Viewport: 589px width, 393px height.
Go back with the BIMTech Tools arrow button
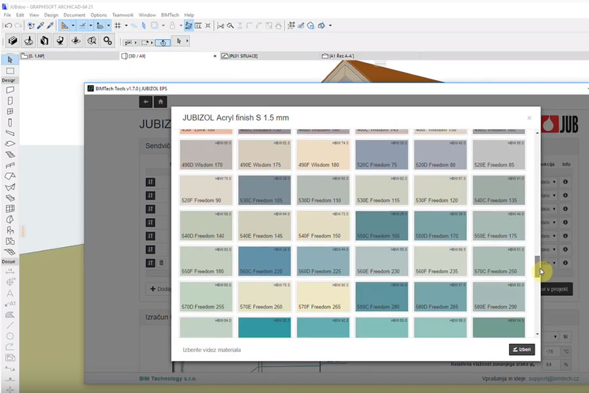(x=146, y=102)
